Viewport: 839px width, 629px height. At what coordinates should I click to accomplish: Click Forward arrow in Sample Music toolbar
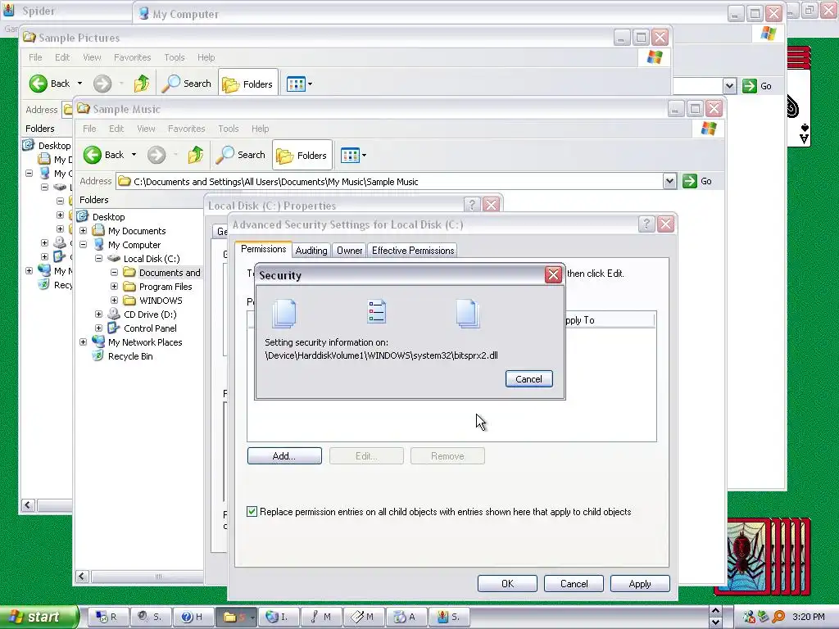tap(156, 155)
